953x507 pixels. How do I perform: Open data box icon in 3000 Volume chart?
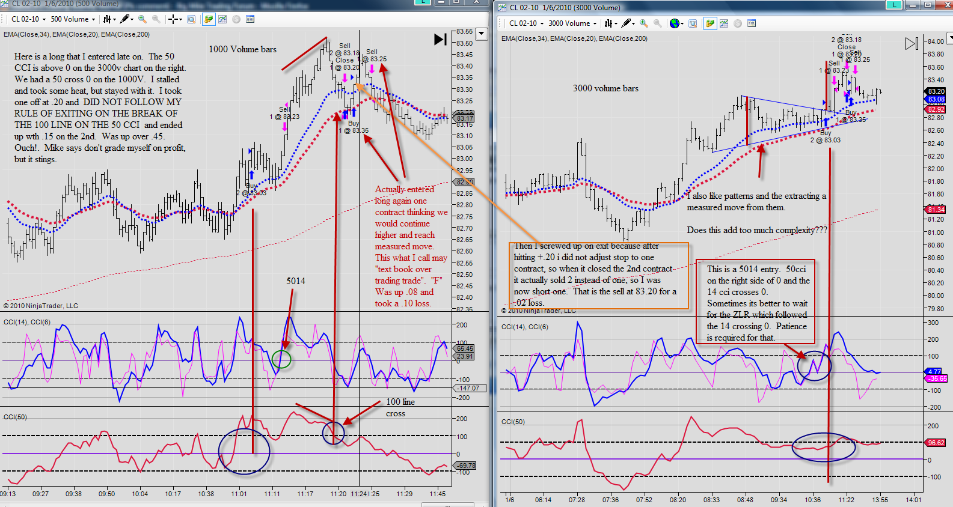pos(752,23)
